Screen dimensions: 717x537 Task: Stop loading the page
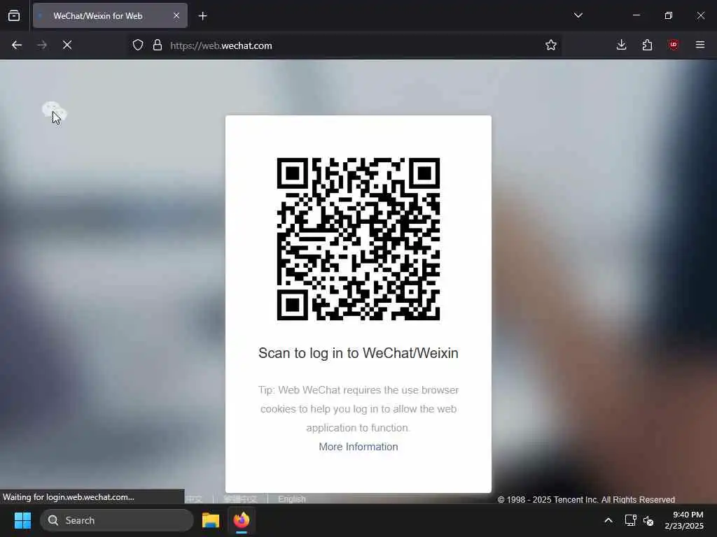[67, 45]
